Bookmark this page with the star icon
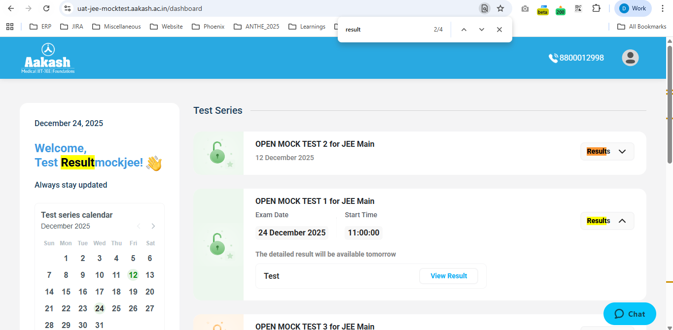673x330 pixels. (x=500, y=8)
